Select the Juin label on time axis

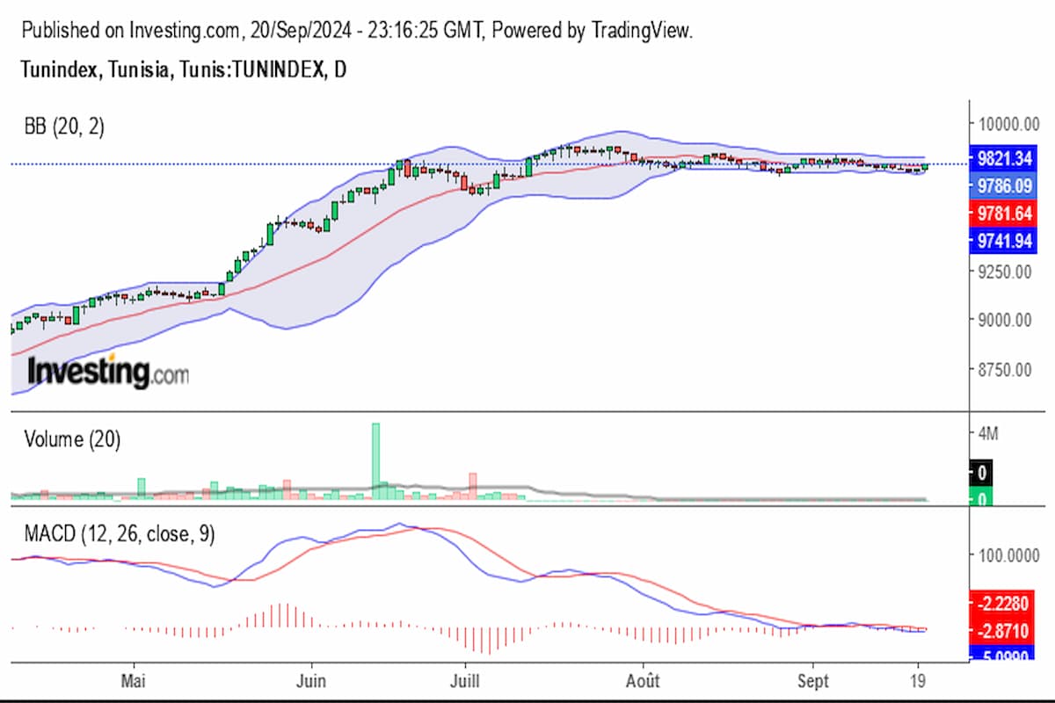coord(310,681)
